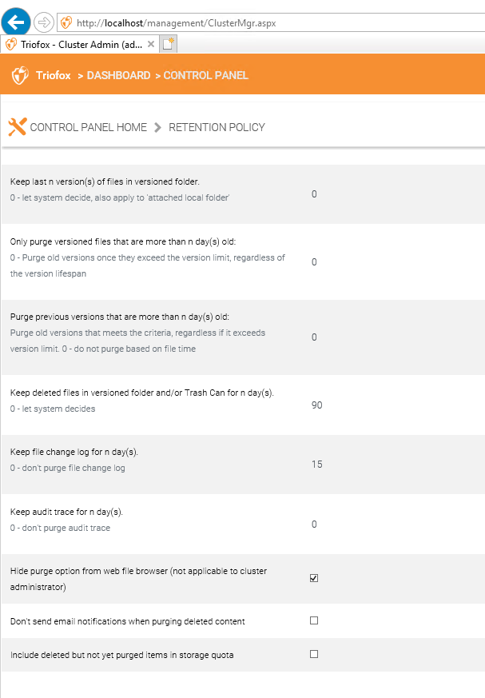Check Include deleted items in storage quota
The image size is (485, 698).
pos(314,654)
